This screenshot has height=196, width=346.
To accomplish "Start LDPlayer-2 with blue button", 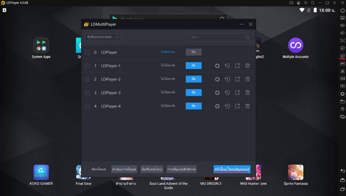I will 193,79.
